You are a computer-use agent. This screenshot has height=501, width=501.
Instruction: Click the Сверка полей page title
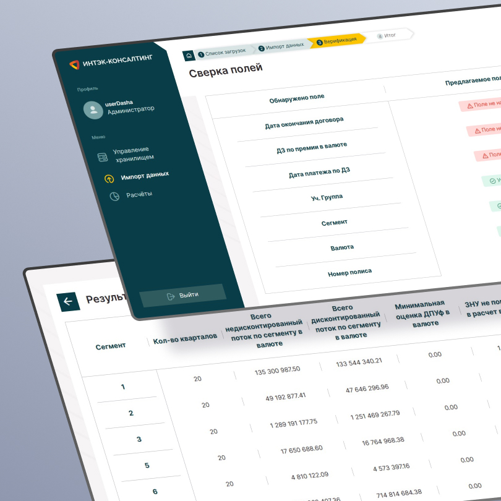tap(226, 71)
